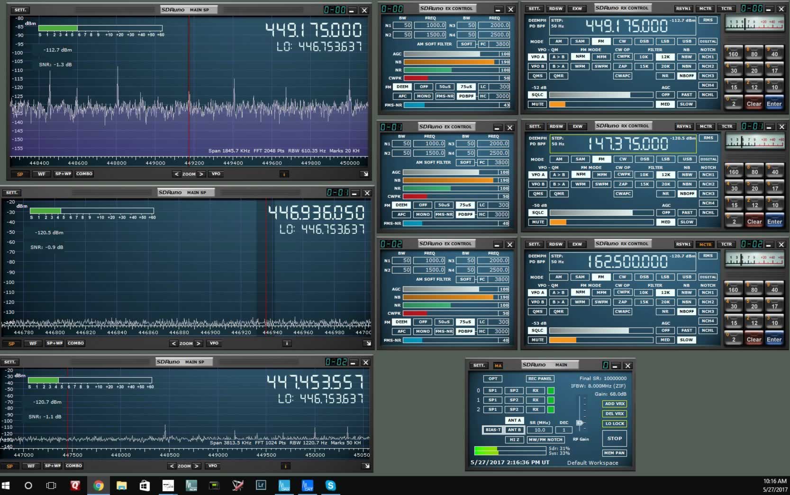
Task: Click the zoom-in '>' arrow in the 0-01 Main SP window
Action: coord(199,344)
